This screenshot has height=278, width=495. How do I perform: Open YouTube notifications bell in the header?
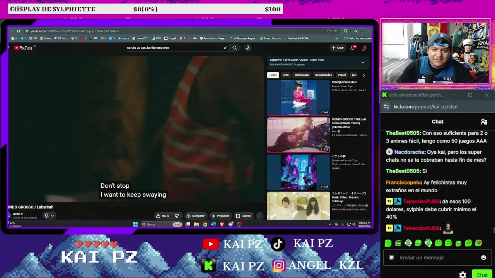point(352,48)
